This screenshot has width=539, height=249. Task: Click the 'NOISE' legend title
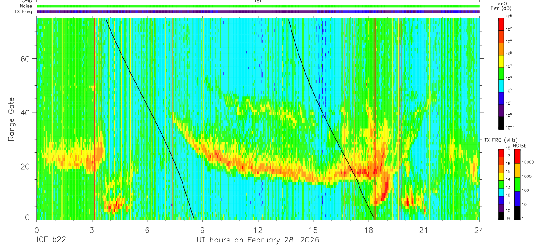coord(520,145)
